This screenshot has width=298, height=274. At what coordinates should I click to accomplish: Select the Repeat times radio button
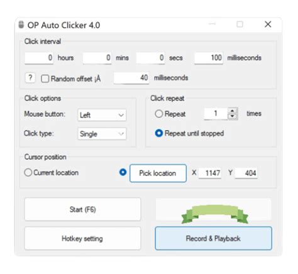158,114
